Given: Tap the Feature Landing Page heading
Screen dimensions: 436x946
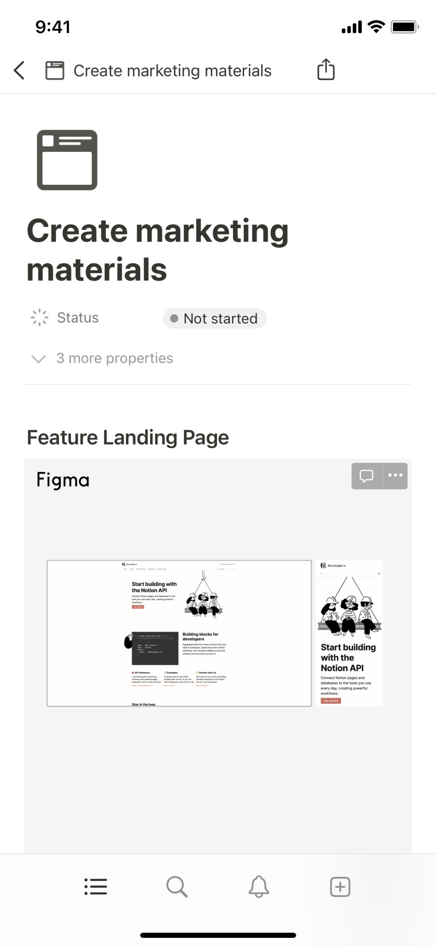Looking at the screenshot, I should point(128,437).
